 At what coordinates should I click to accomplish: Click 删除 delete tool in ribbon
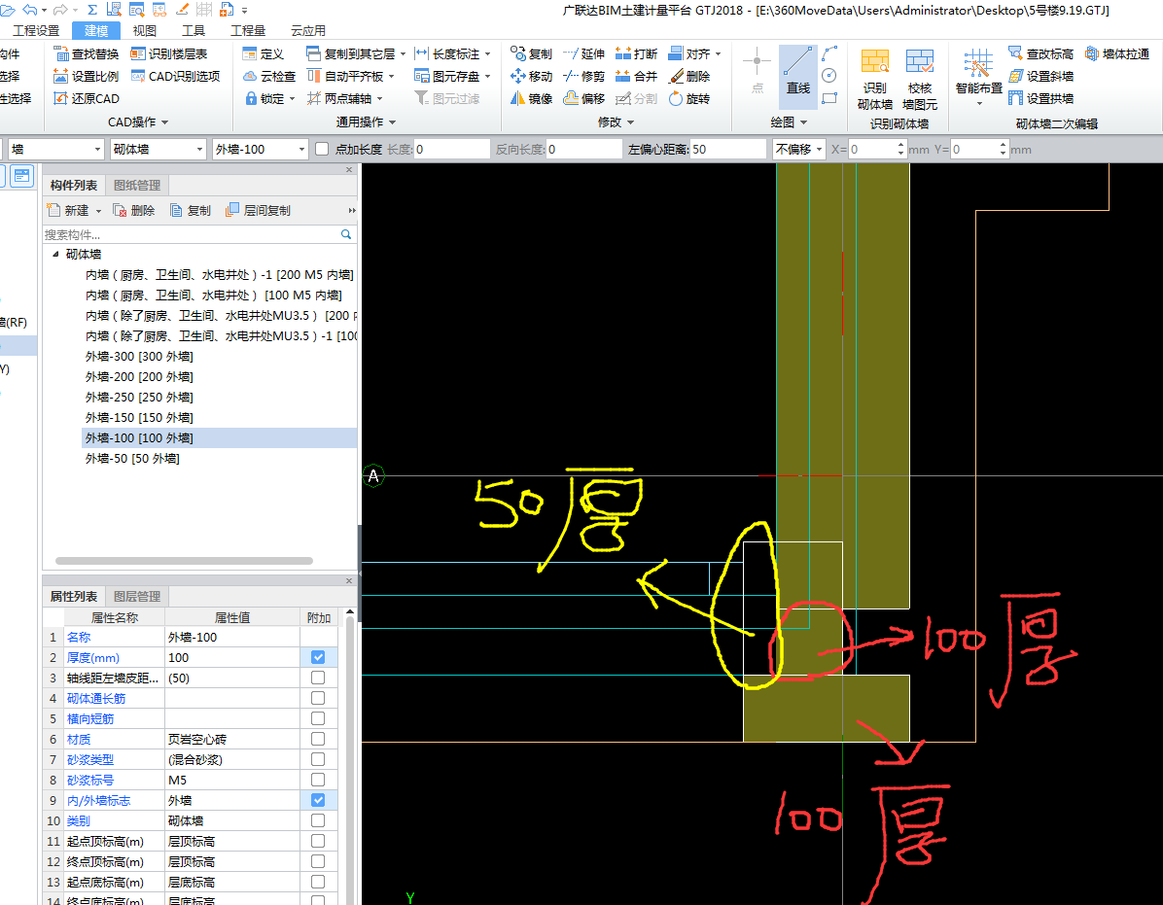point(689,77)
